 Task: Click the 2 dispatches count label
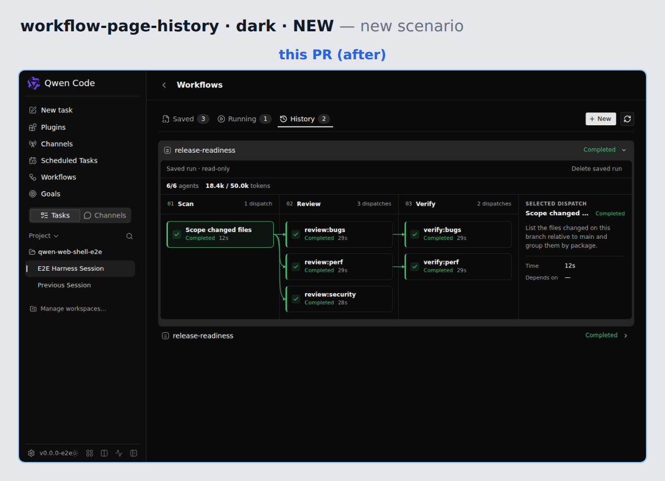[x=494, y=204]
